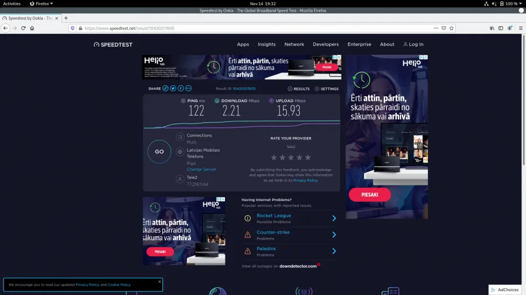This screenshot has height=295, width=526.
Task: Open Firefox Library icon
Action: point(492,28)
